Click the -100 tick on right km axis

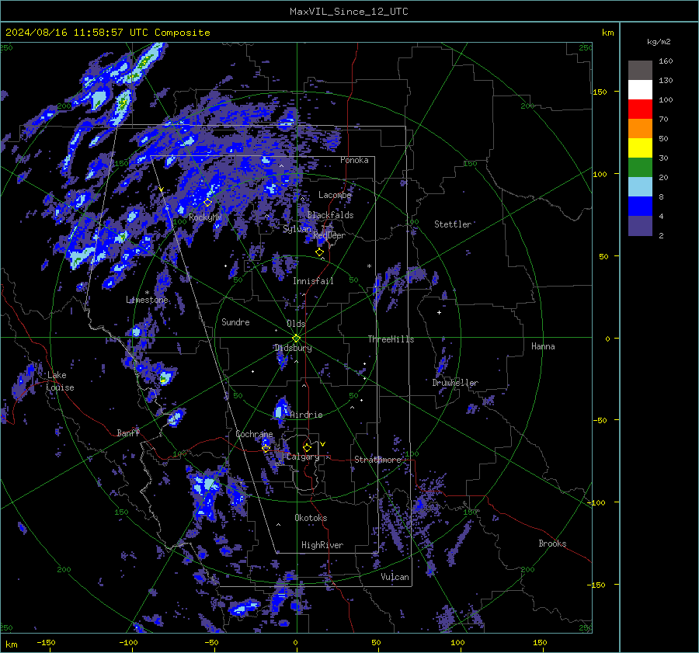[596, 502]
